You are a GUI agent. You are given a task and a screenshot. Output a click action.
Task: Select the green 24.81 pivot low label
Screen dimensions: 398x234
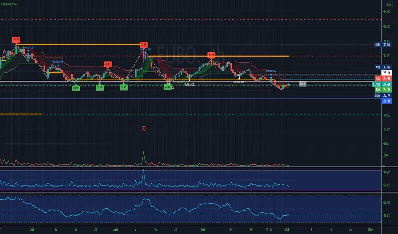tap(123, 87)
